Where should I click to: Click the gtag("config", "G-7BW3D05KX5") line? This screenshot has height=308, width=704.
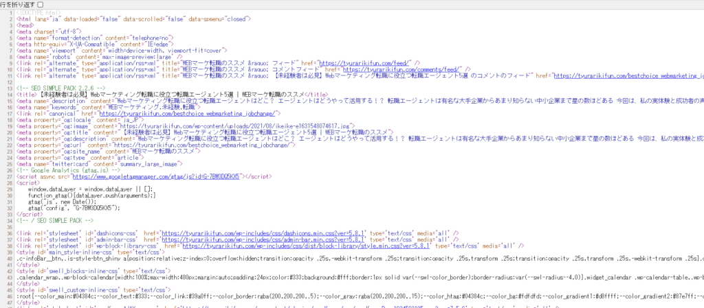click(74, 208)
